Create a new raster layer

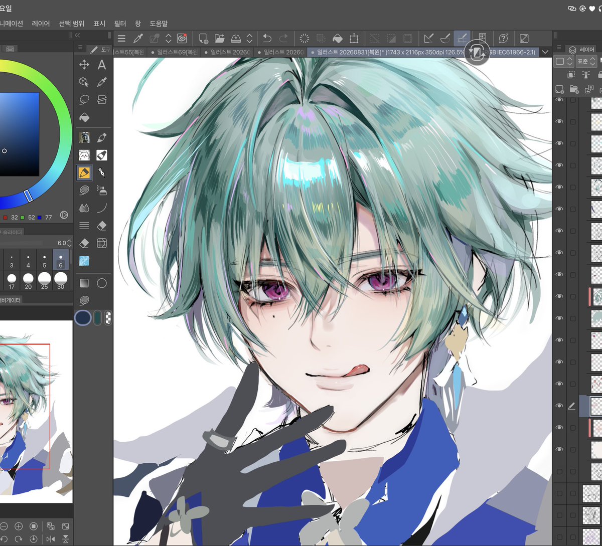point(560,89)
